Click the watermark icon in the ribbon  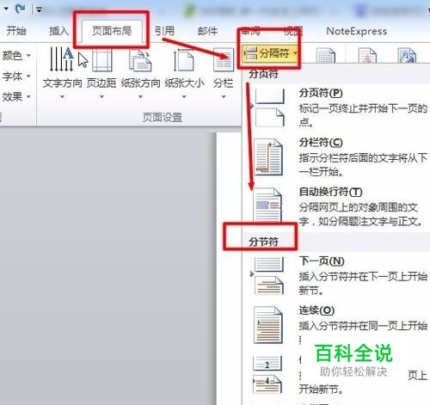[x=367, y=56]
